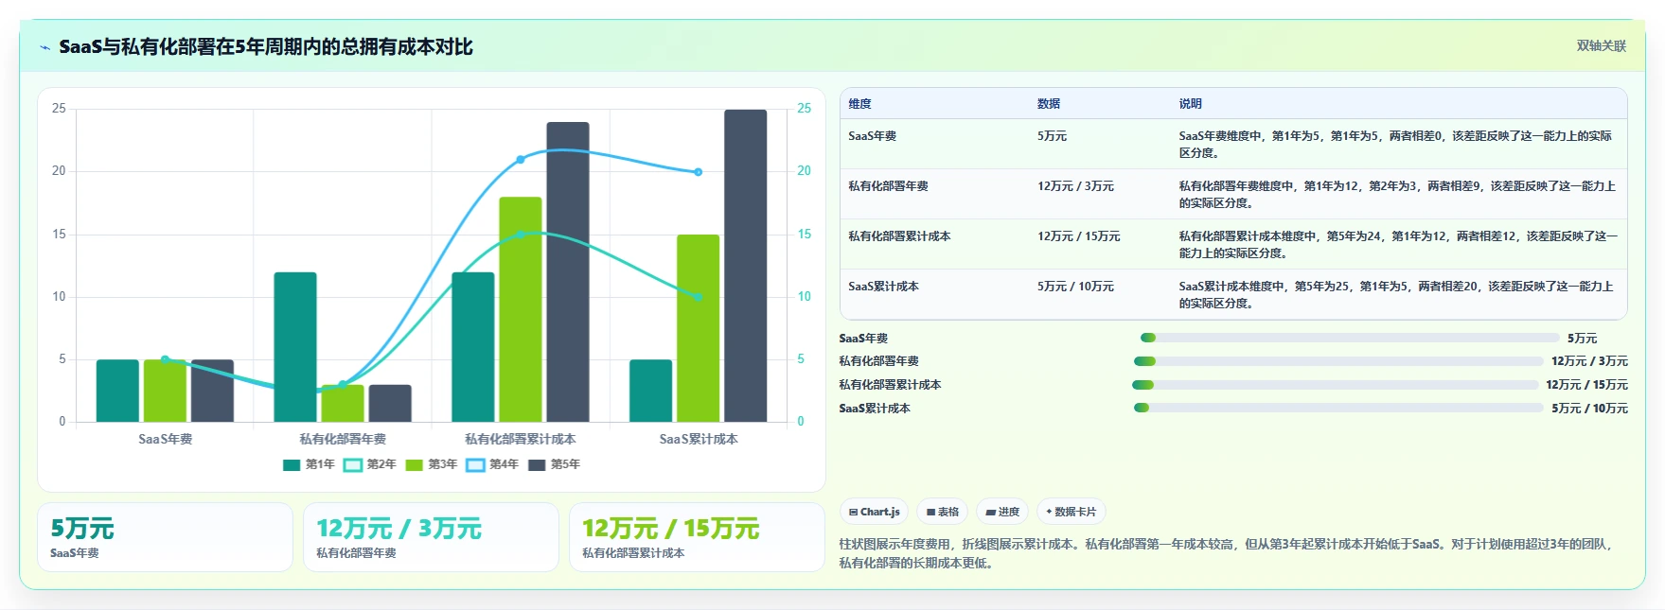Image resolution: width=1665 pixels, height=610 pixels.
Task: Click the green bar in the 私有化部署累计成本 group
Action: coord(521,309)
